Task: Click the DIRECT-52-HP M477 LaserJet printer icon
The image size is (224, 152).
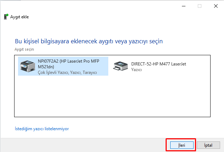Action: click(120, 66)
